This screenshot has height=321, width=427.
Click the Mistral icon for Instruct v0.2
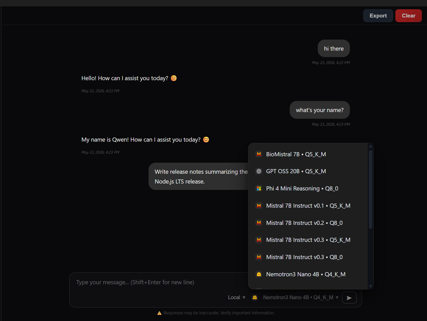coord(259,223)
